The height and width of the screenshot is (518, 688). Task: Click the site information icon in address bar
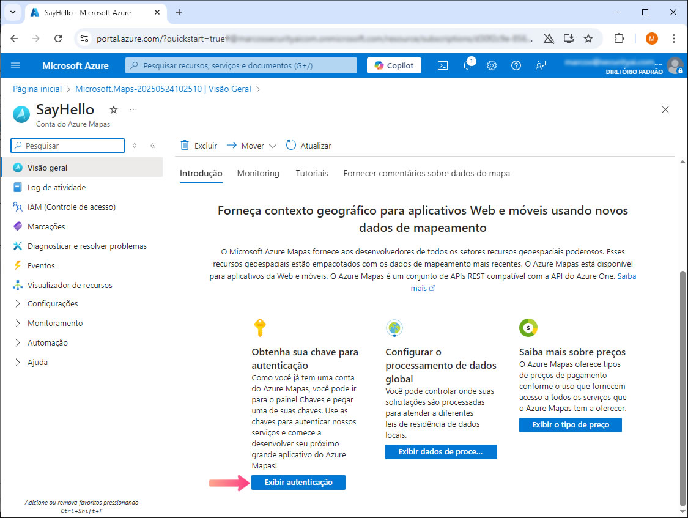84,39
